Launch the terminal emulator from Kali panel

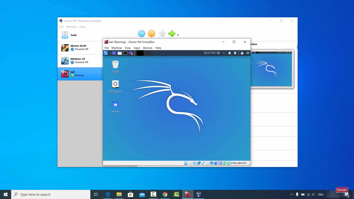(x=125, y=53)
